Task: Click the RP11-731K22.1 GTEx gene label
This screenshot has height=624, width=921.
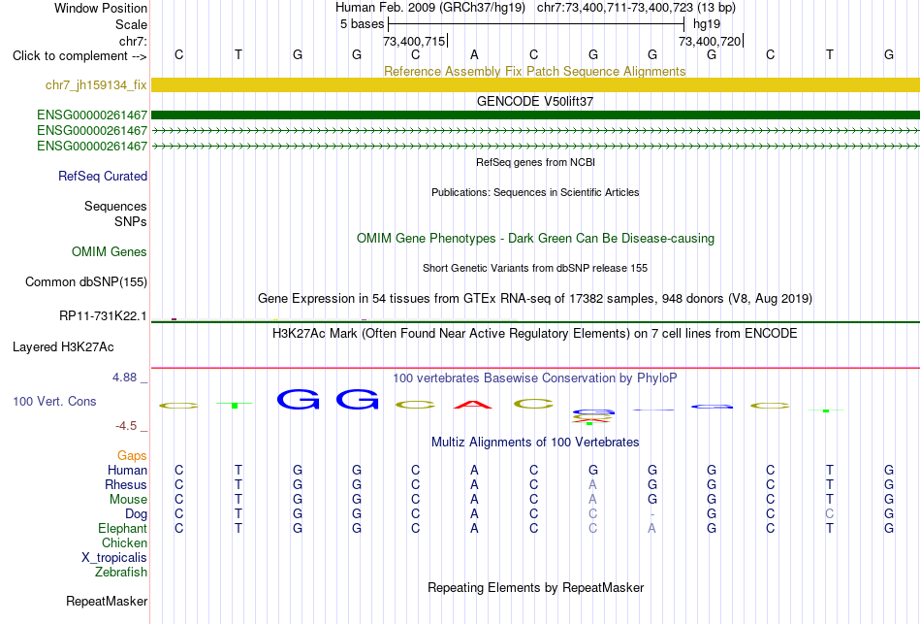Action: 103,315
